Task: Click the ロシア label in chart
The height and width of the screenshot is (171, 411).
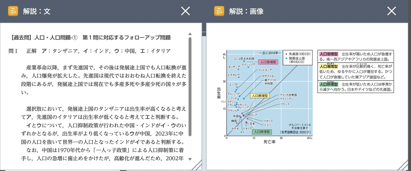Action: [x=254, y=115]
